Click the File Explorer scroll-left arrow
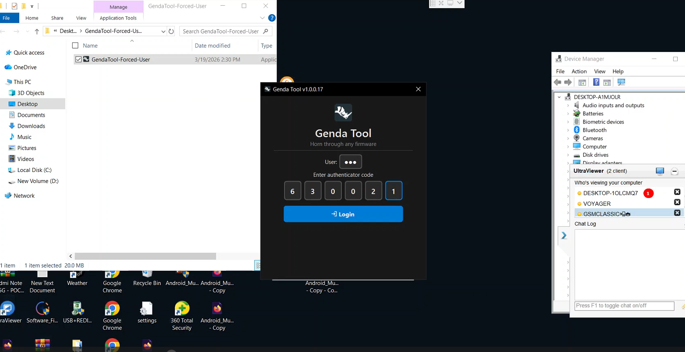Viewport: 685px width, 352px height. tap(71, 256)
